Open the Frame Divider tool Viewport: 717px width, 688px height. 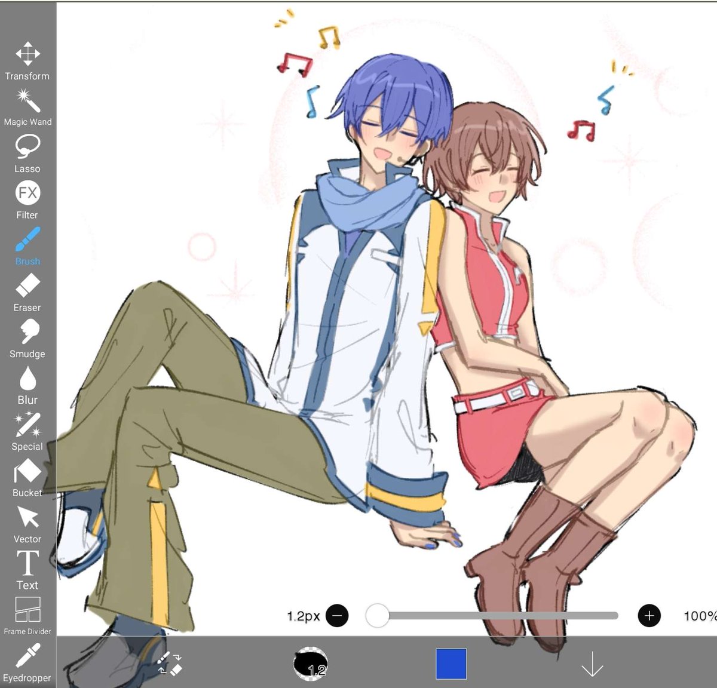point(27,616)
